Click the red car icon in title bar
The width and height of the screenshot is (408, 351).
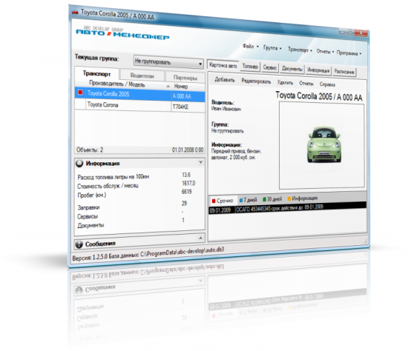coord(76,12)
